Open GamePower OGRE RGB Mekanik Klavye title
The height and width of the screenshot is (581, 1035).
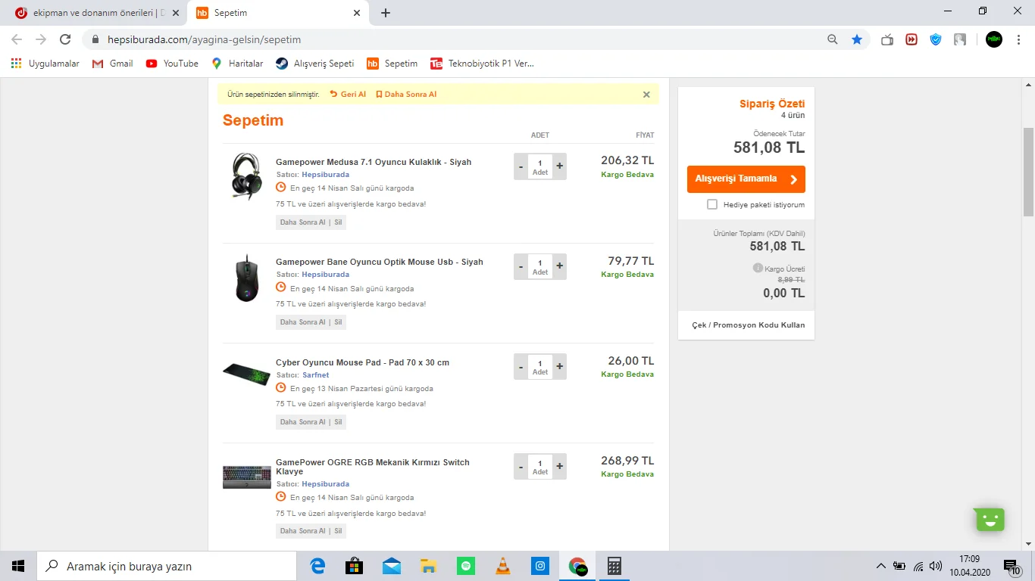[x=373, y=467]
